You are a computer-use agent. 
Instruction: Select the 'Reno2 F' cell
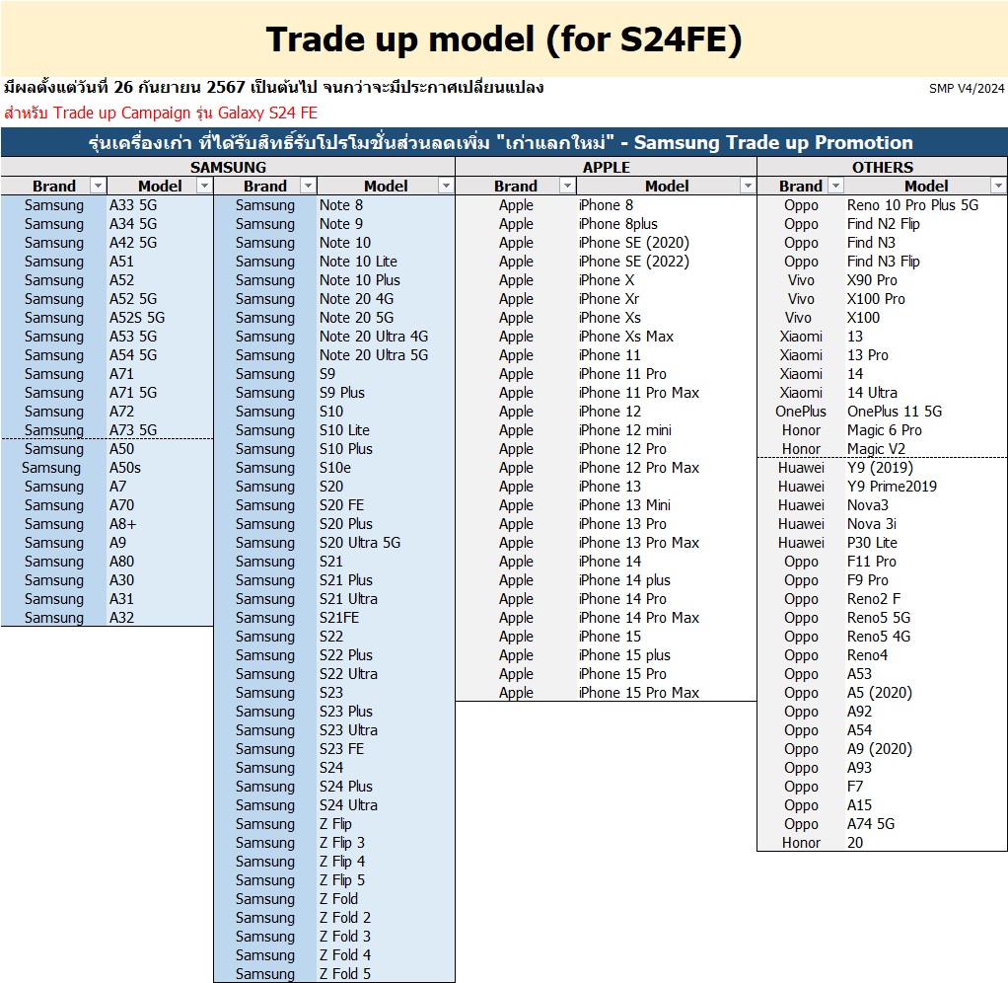[926, 599]
